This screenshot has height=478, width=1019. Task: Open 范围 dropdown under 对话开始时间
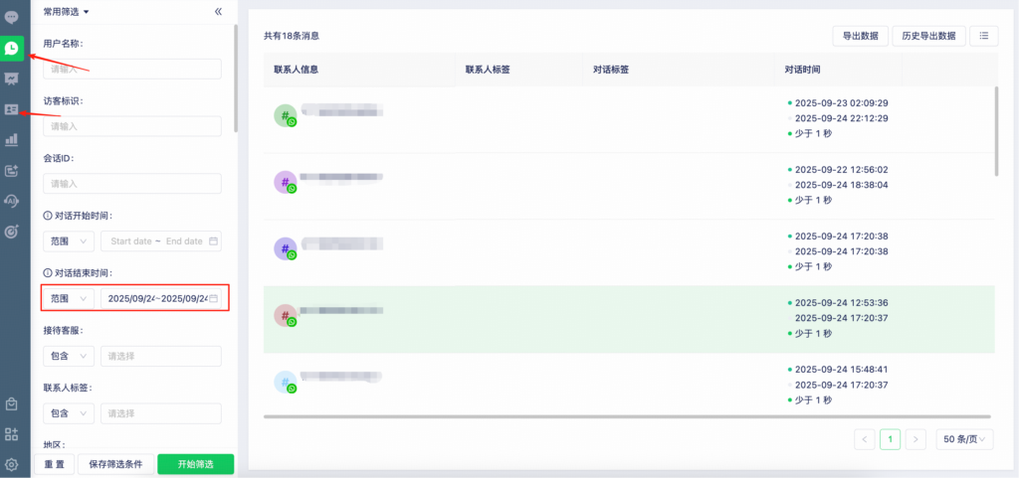click(x=69, y=241)
